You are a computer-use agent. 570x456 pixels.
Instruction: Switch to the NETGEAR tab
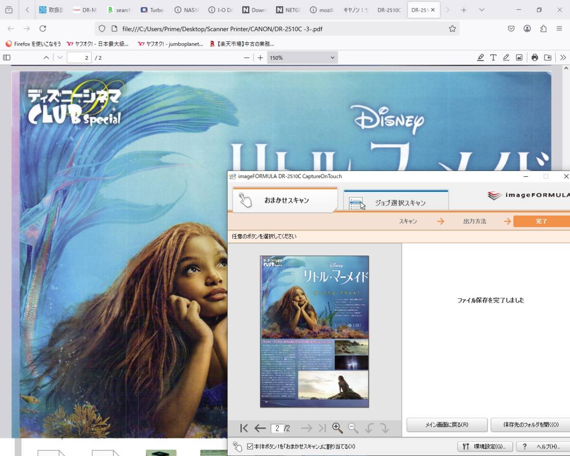(288, 10)
